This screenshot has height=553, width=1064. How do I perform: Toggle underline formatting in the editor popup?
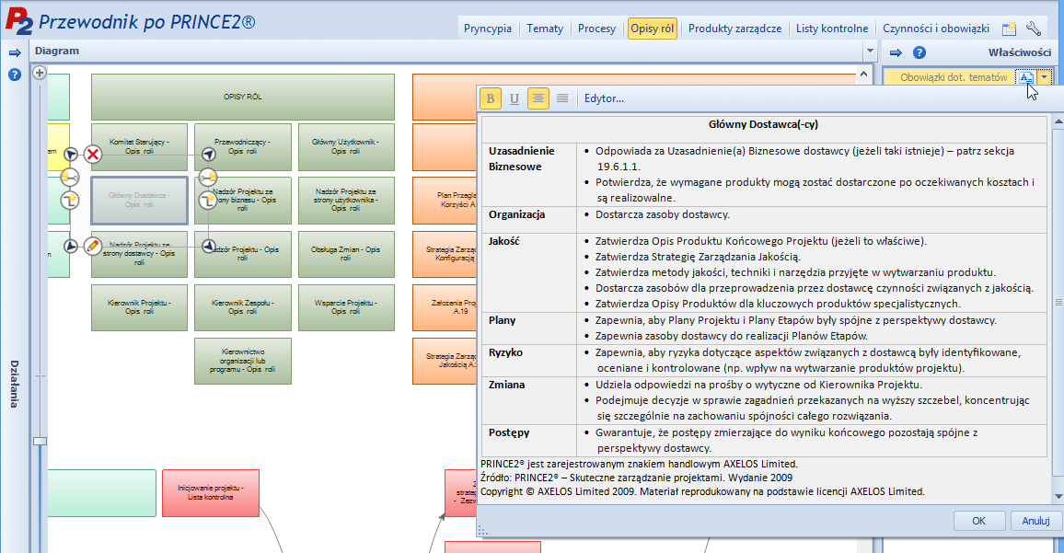[x=515, y=99]
